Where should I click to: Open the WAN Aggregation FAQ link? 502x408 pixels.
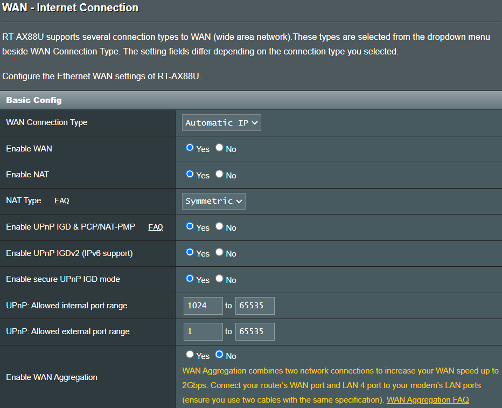pos(428,400)
